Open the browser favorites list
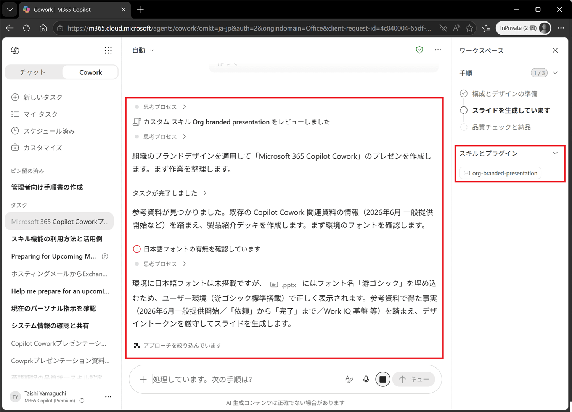Image resolution: width=572 pixels, height=412 pixels. (x=486, y=28)
